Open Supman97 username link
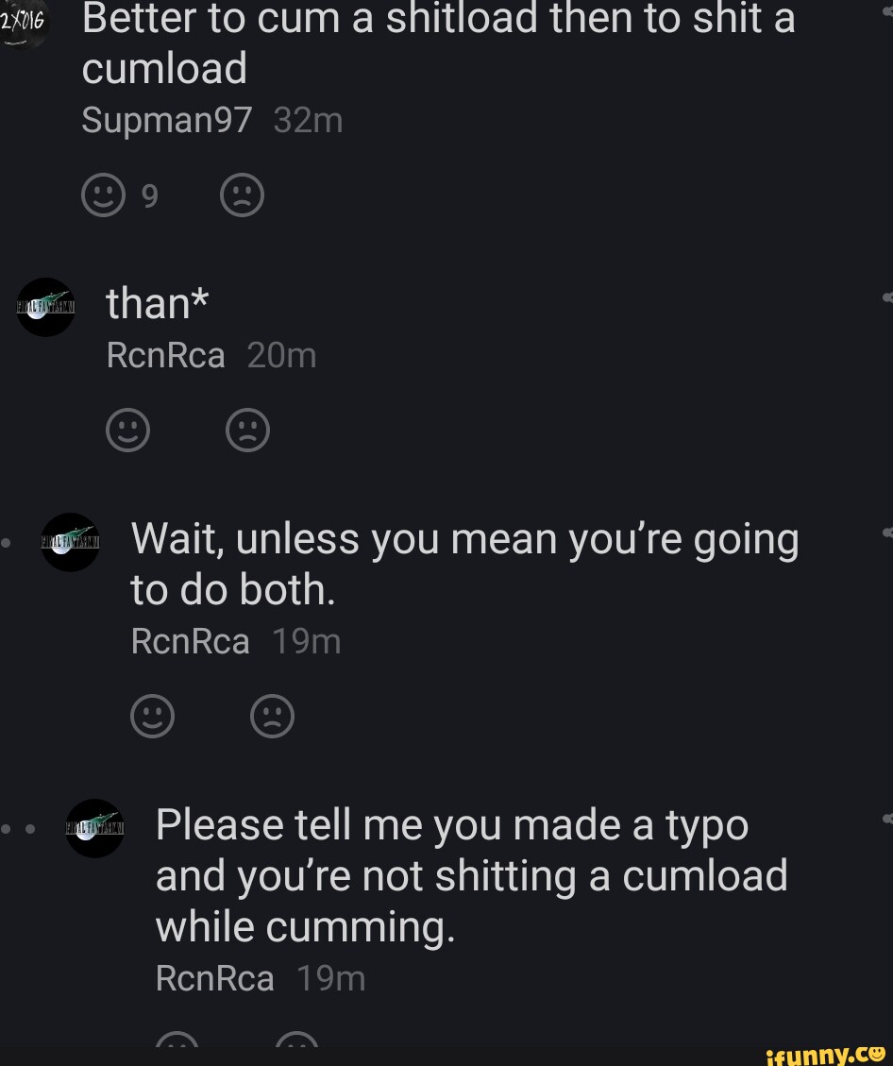This screenshot has width=893, height=1066. 167,120
